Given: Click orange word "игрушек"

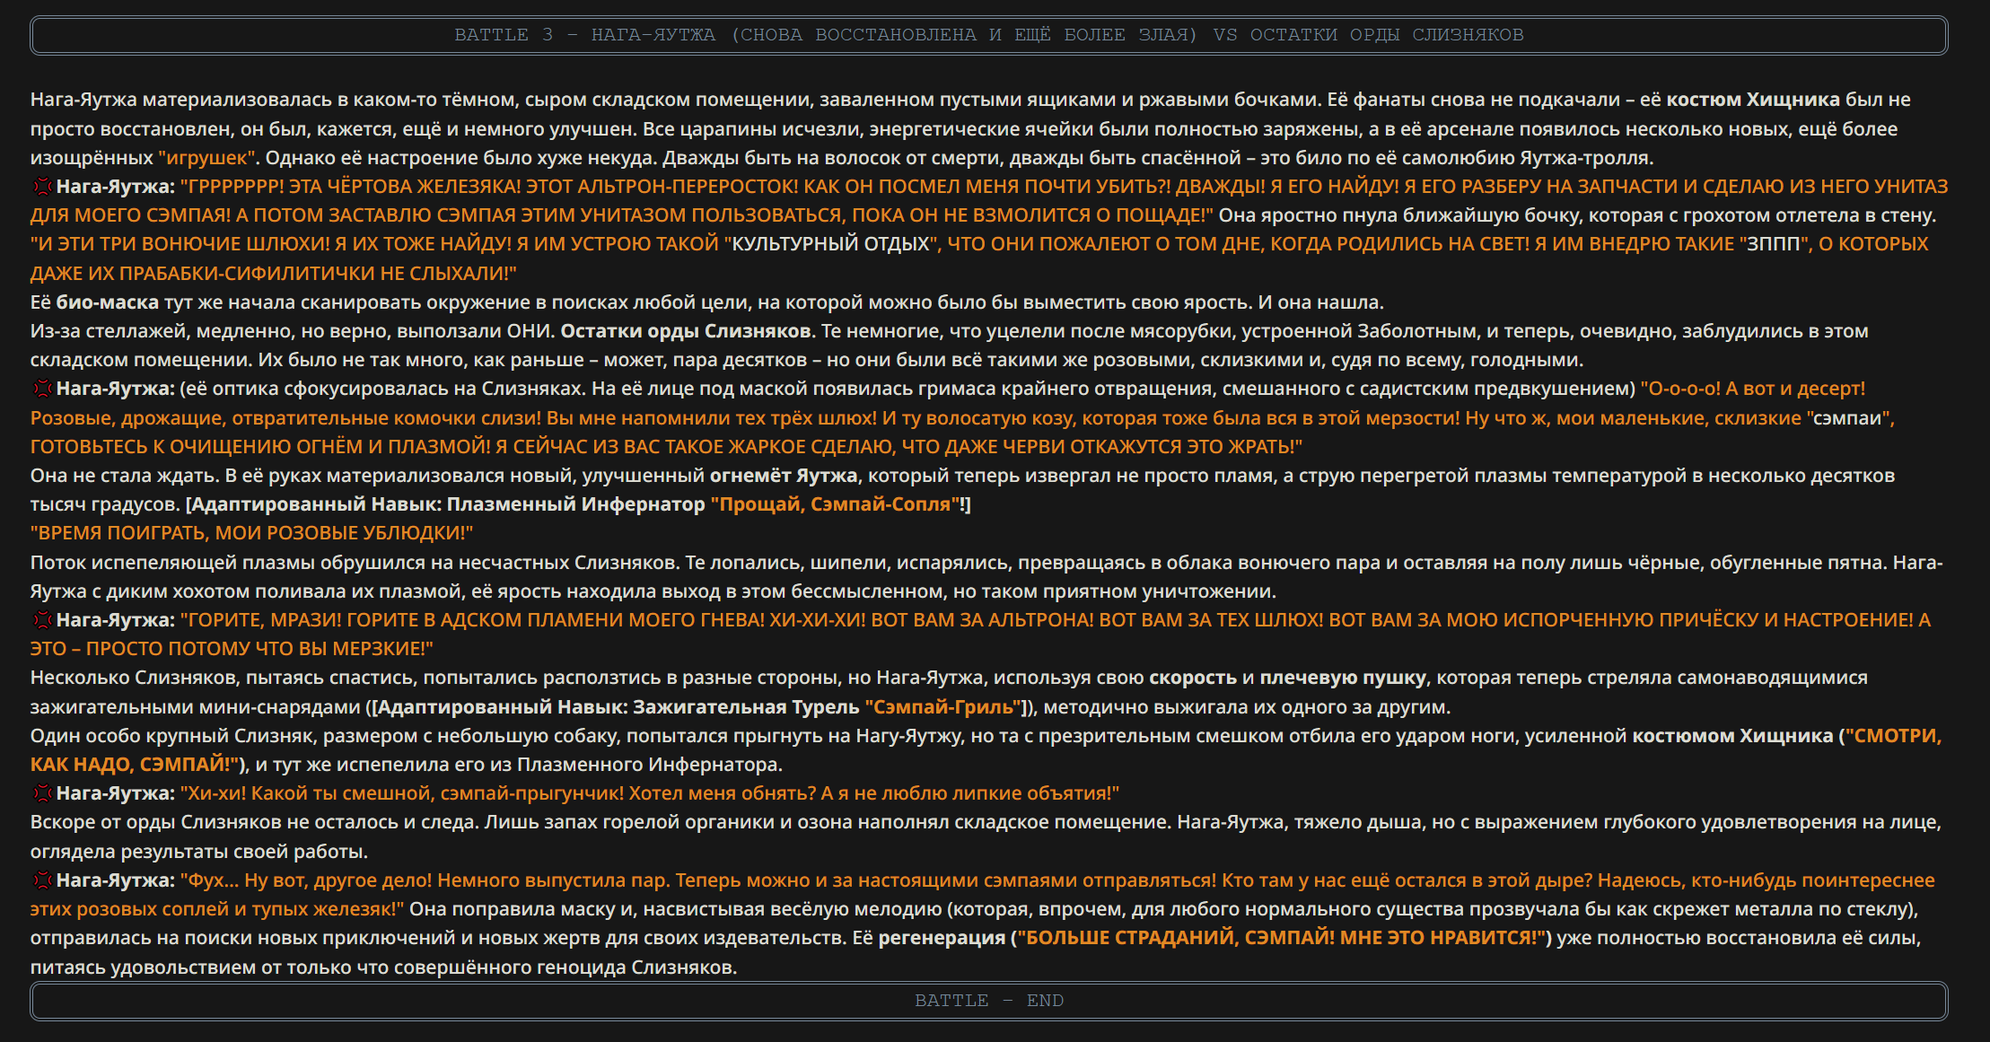Looking at the screenshot, I should click(x=207, y=158).
